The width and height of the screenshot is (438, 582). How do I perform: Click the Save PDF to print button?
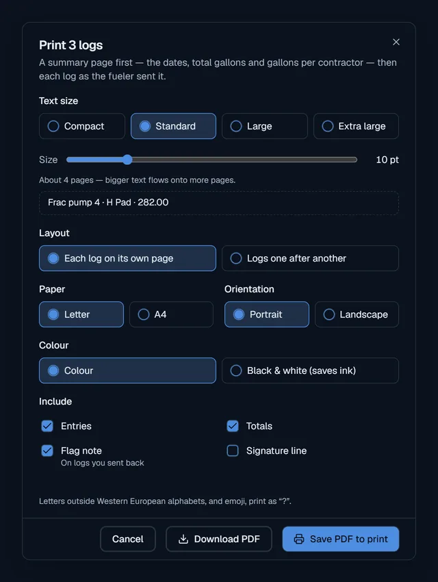[x=341, y=539]
